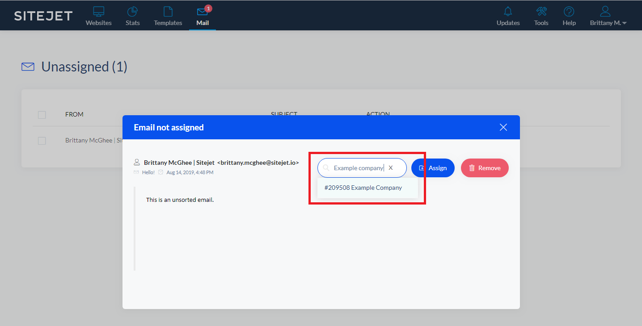Click the Mail envelope icon with badge
The width and height of the screenshot is (642, 326).
pyautogui.click(x=203, y=12)
